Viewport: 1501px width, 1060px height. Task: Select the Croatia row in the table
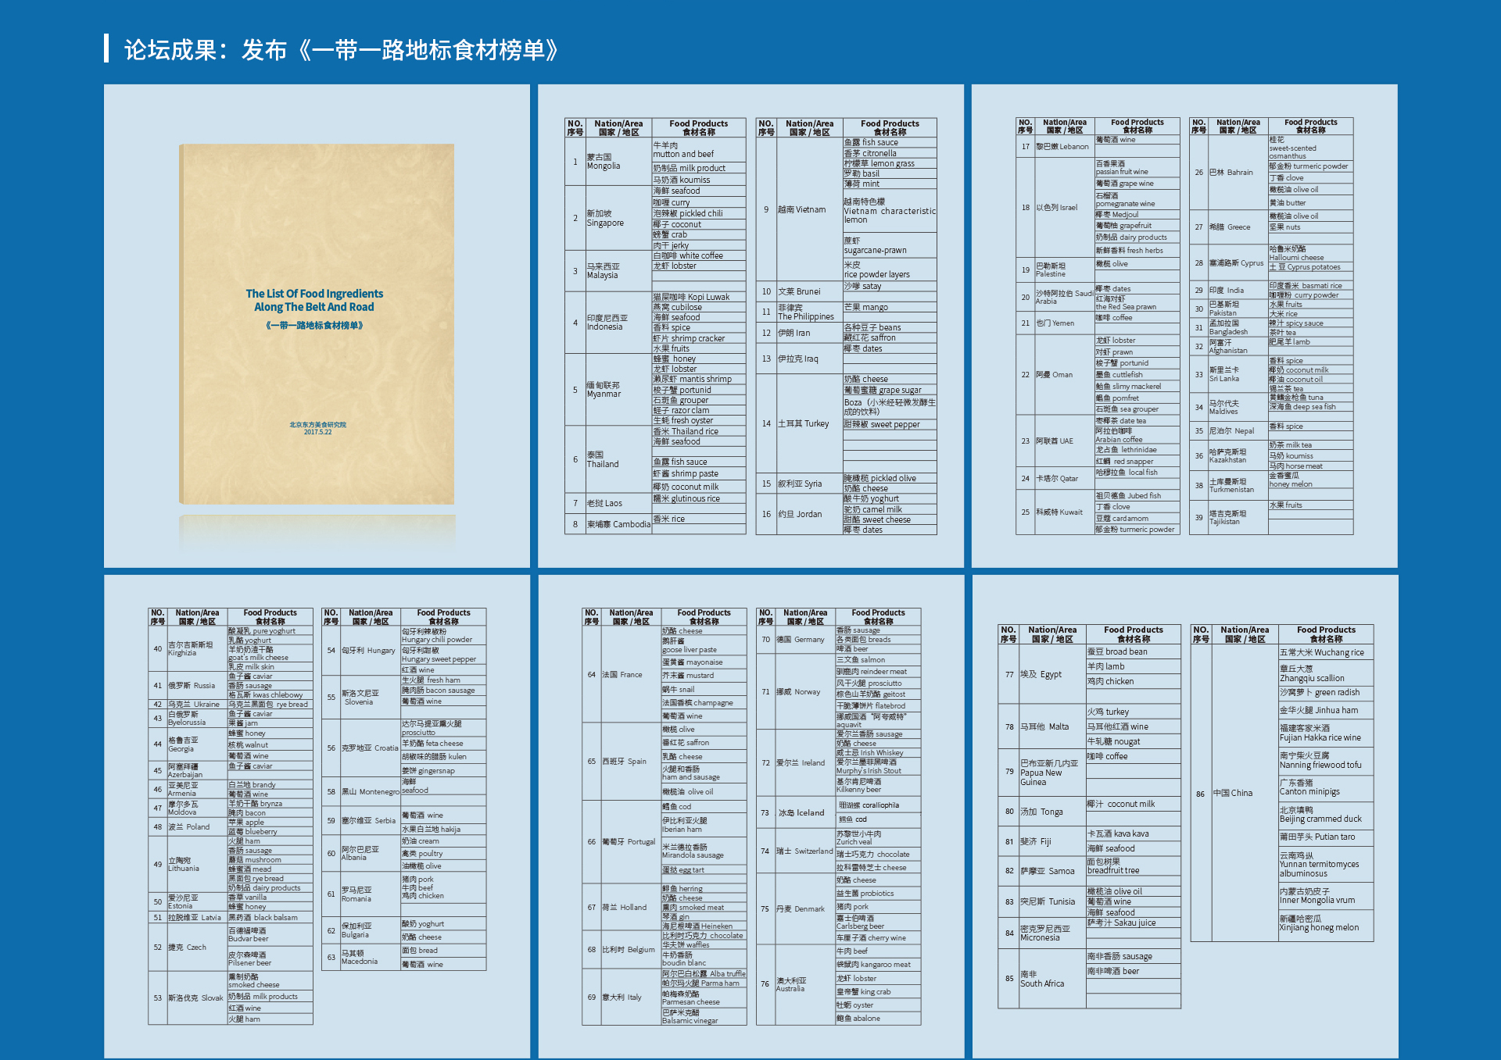tap(370, 748)
